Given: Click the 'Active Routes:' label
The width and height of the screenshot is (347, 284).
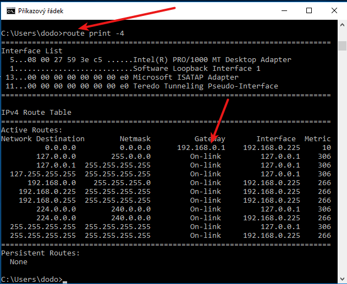Looking at the screenshot, I should [32, 130].
